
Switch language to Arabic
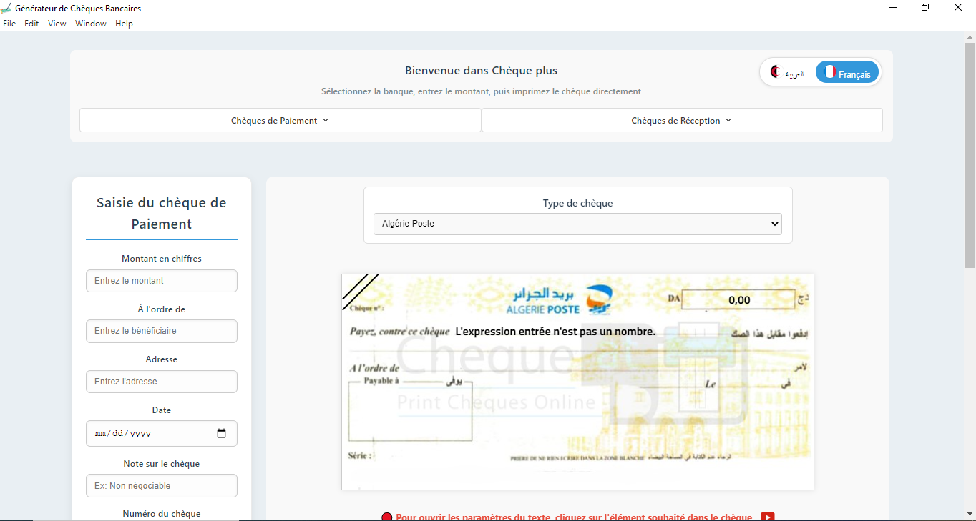[788, 72]
